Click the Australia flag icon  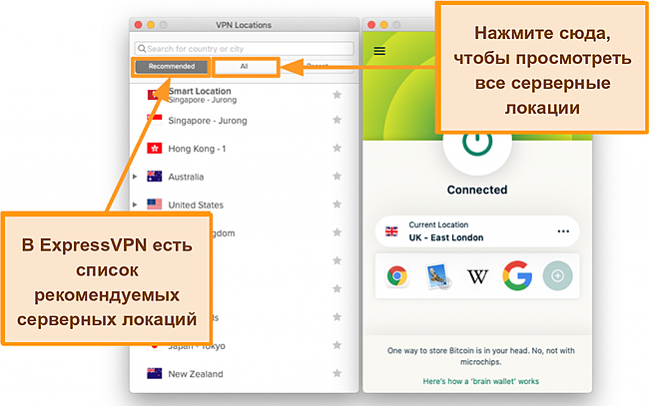[x=155, y=177]
